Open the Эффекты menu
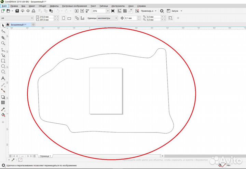 (x=54, y=6)
